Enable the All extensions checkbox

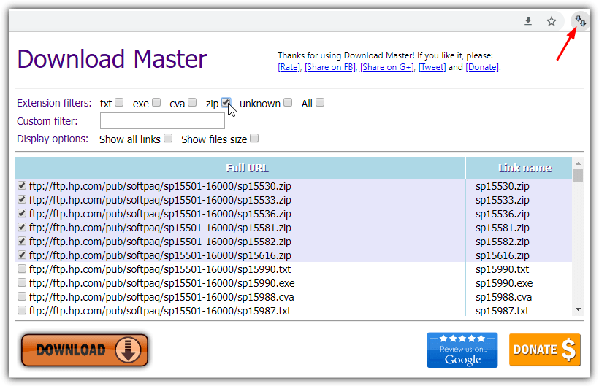[x=320, y=103]
